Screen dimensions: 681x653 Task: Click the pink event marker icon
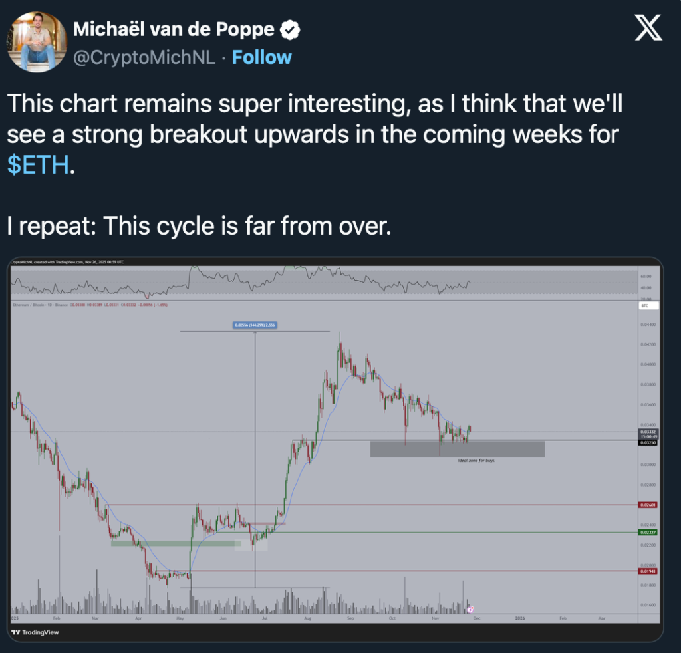point(470,609)
